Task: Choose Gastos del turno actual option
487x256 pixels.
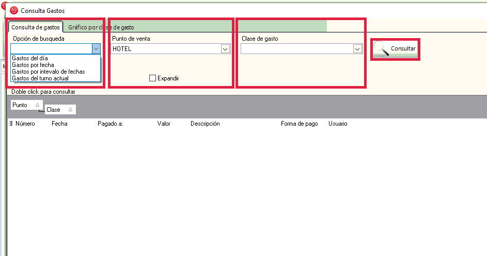Action: (x=40, y=78)
